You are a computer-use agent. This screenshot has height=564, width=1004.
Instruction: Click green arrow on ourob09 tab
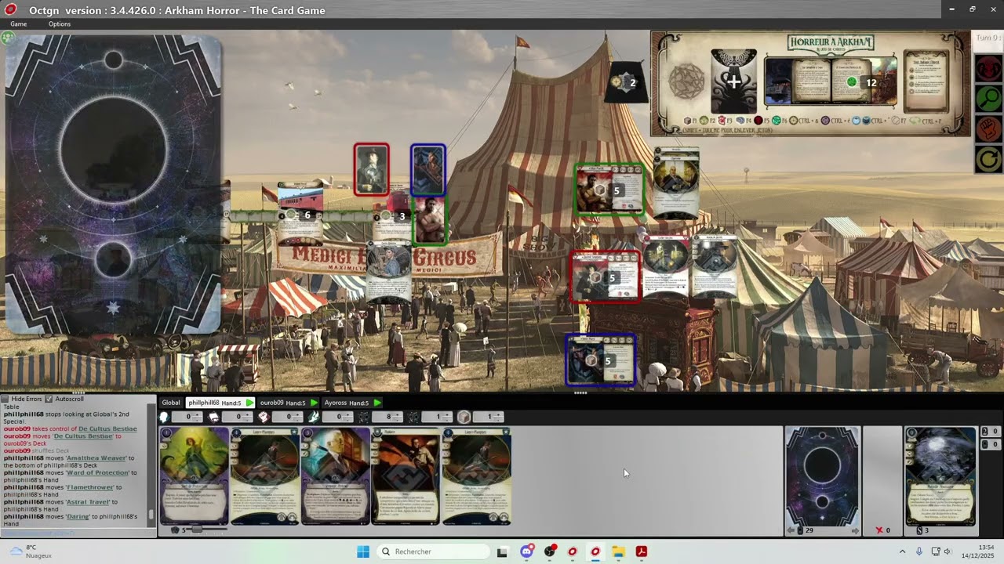tap(313, 403)
